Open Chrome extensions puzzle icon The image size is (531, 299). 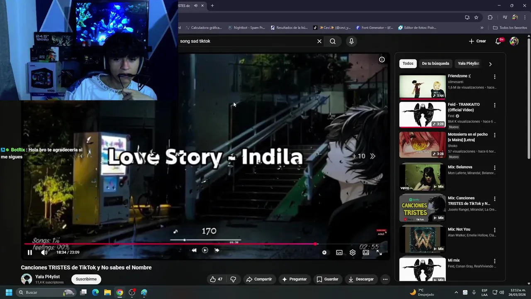coord(490,17)
